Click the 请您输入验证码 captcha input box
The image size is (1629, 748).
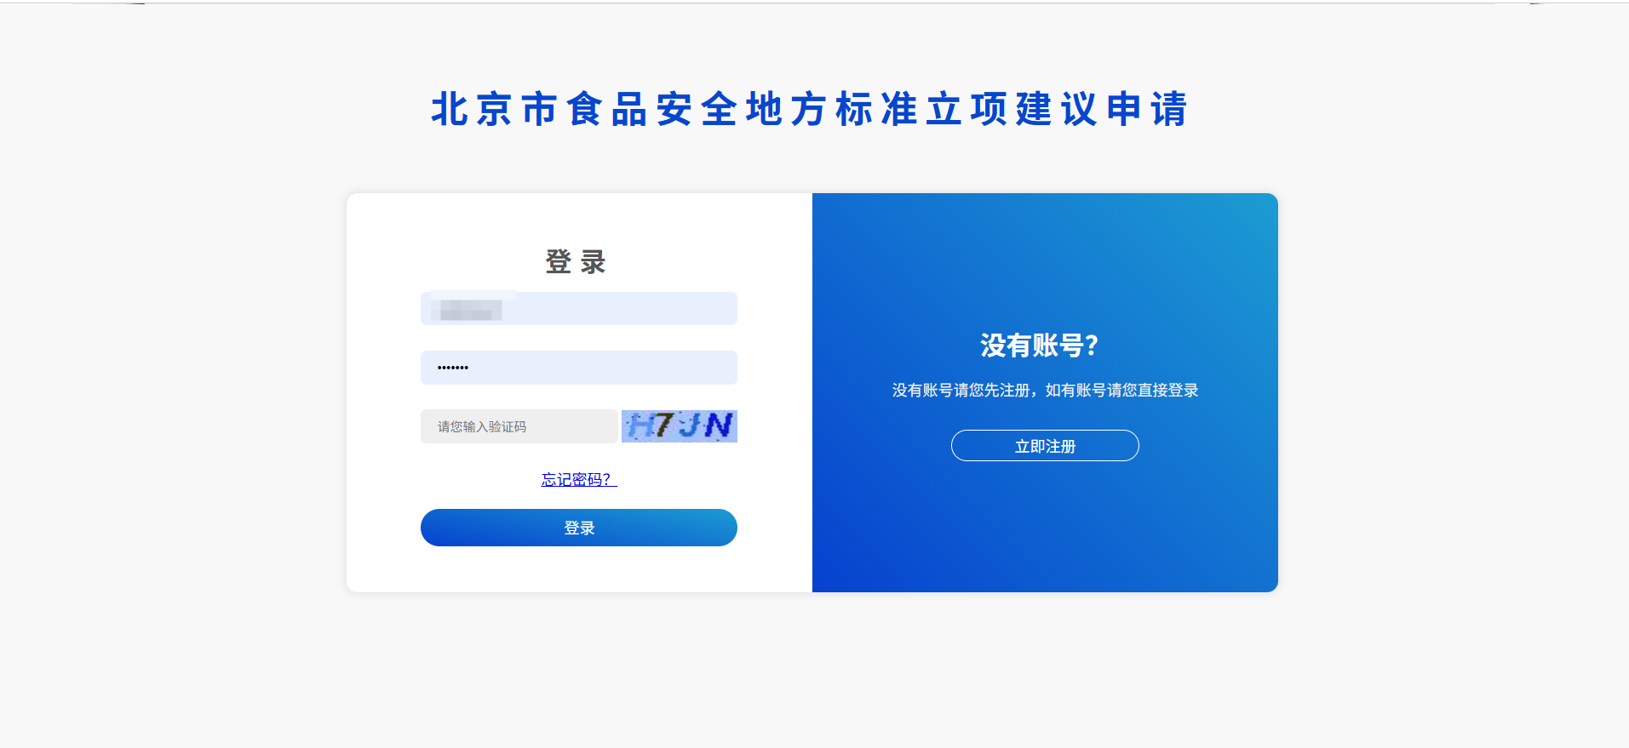pos(519,426)
